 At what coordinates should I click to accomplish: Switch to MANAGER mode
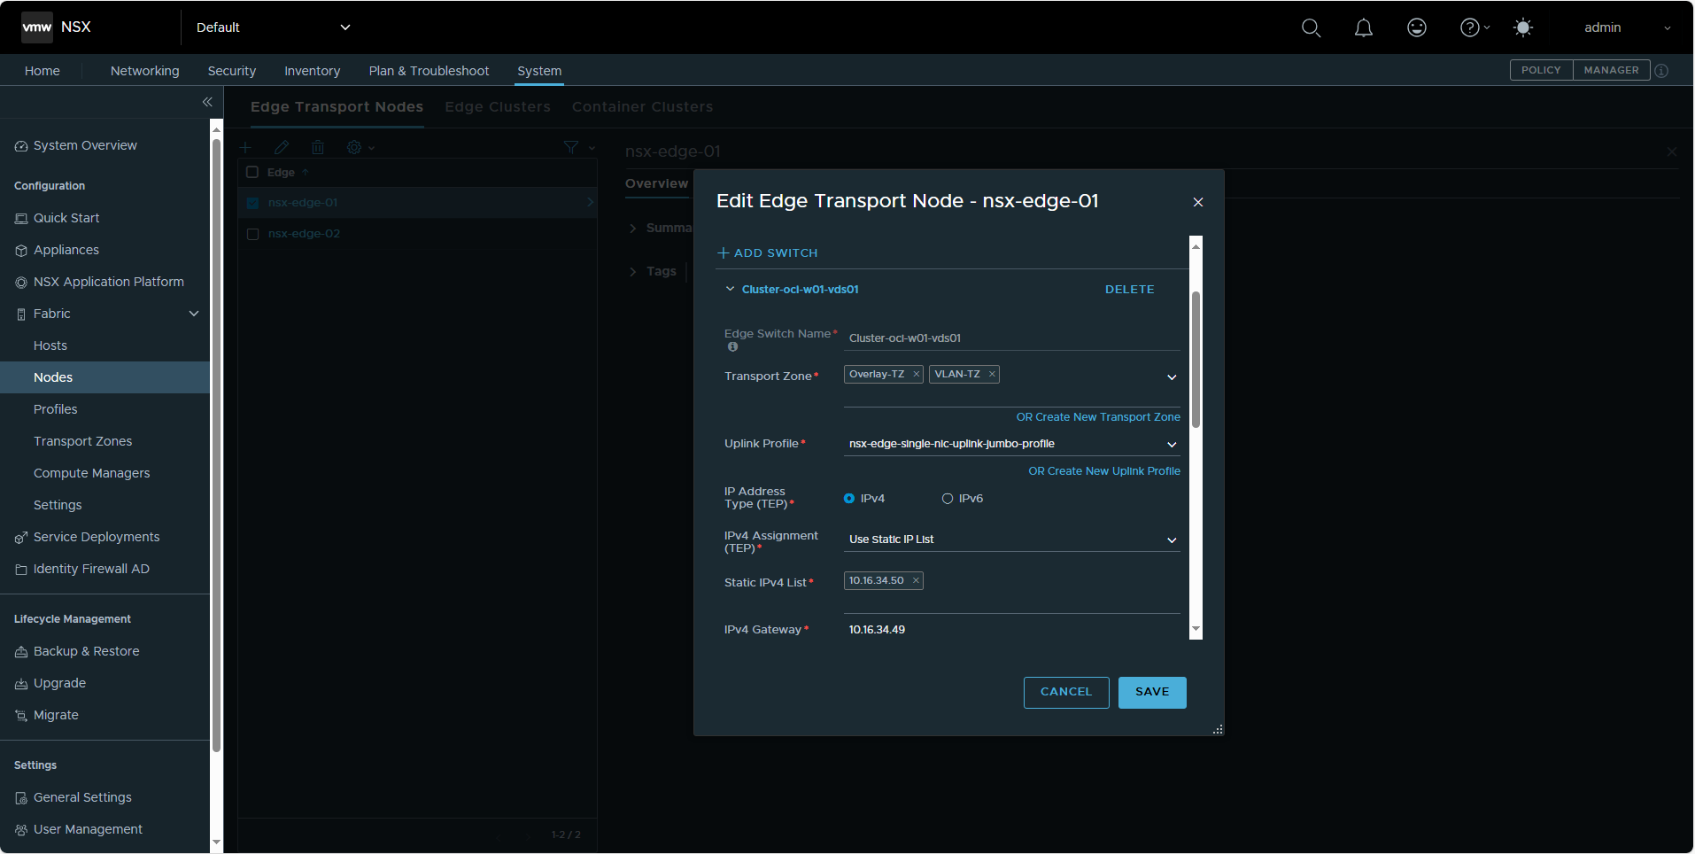point(1612,71)
